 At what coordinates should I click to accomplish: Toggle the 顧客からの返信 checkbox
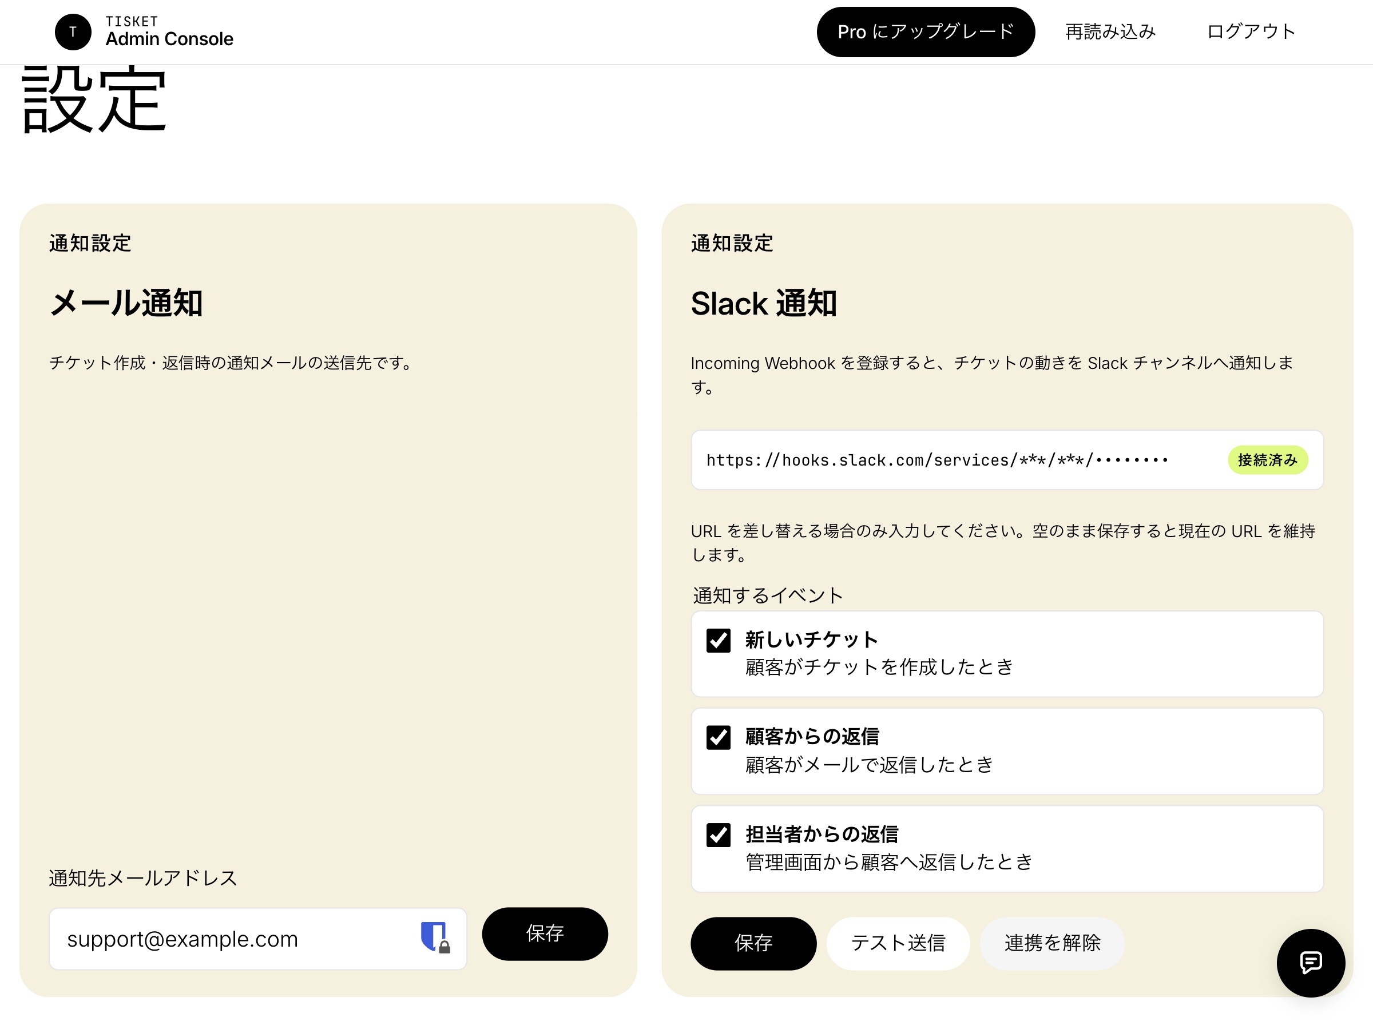coord(718,738)
